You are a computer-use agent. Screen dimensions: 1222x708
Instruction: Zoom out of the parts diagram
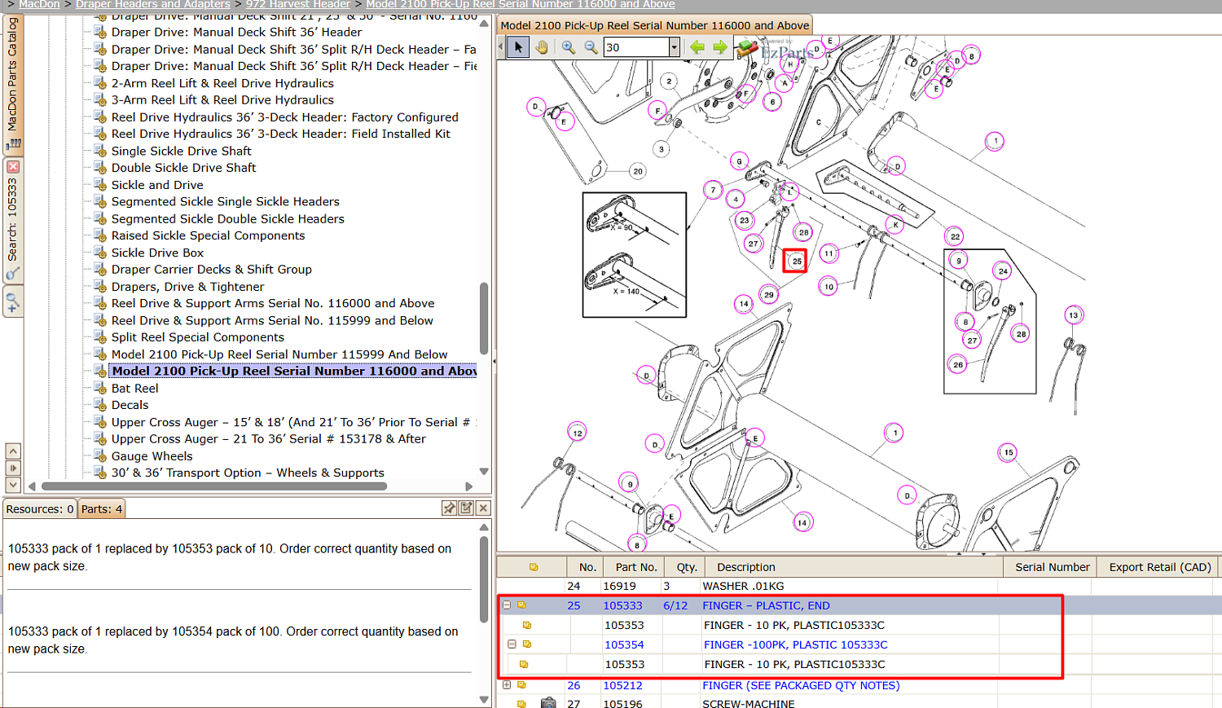(x=591, y=47)
